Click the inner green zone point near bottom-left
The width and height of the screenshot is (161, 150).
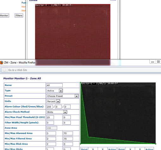(88, 137)
